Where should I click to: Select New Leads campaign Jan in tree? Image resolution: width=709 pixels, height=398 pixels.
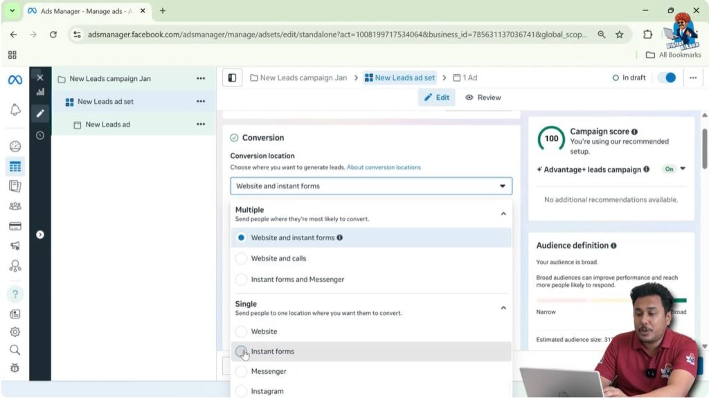[x=110, y=79]
